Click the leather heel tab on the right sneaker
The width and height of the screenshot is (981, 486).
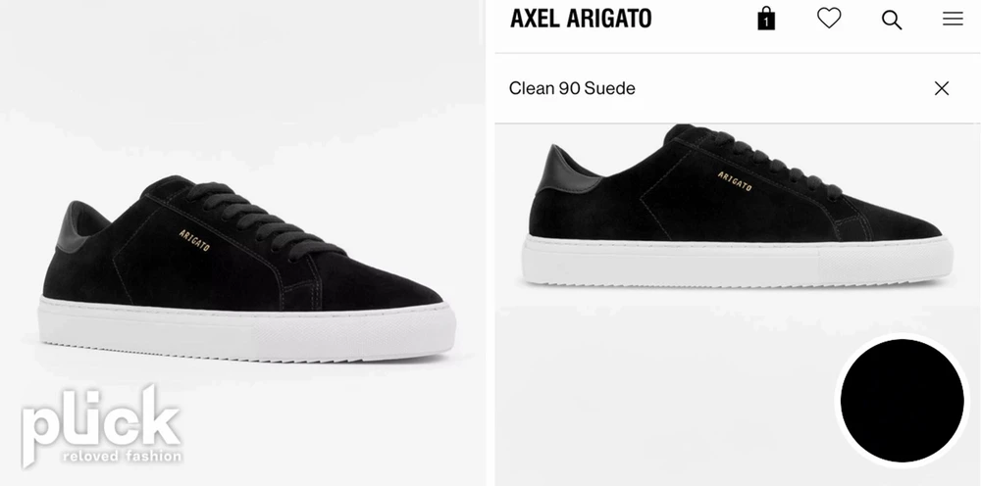[x=563, y=170]
